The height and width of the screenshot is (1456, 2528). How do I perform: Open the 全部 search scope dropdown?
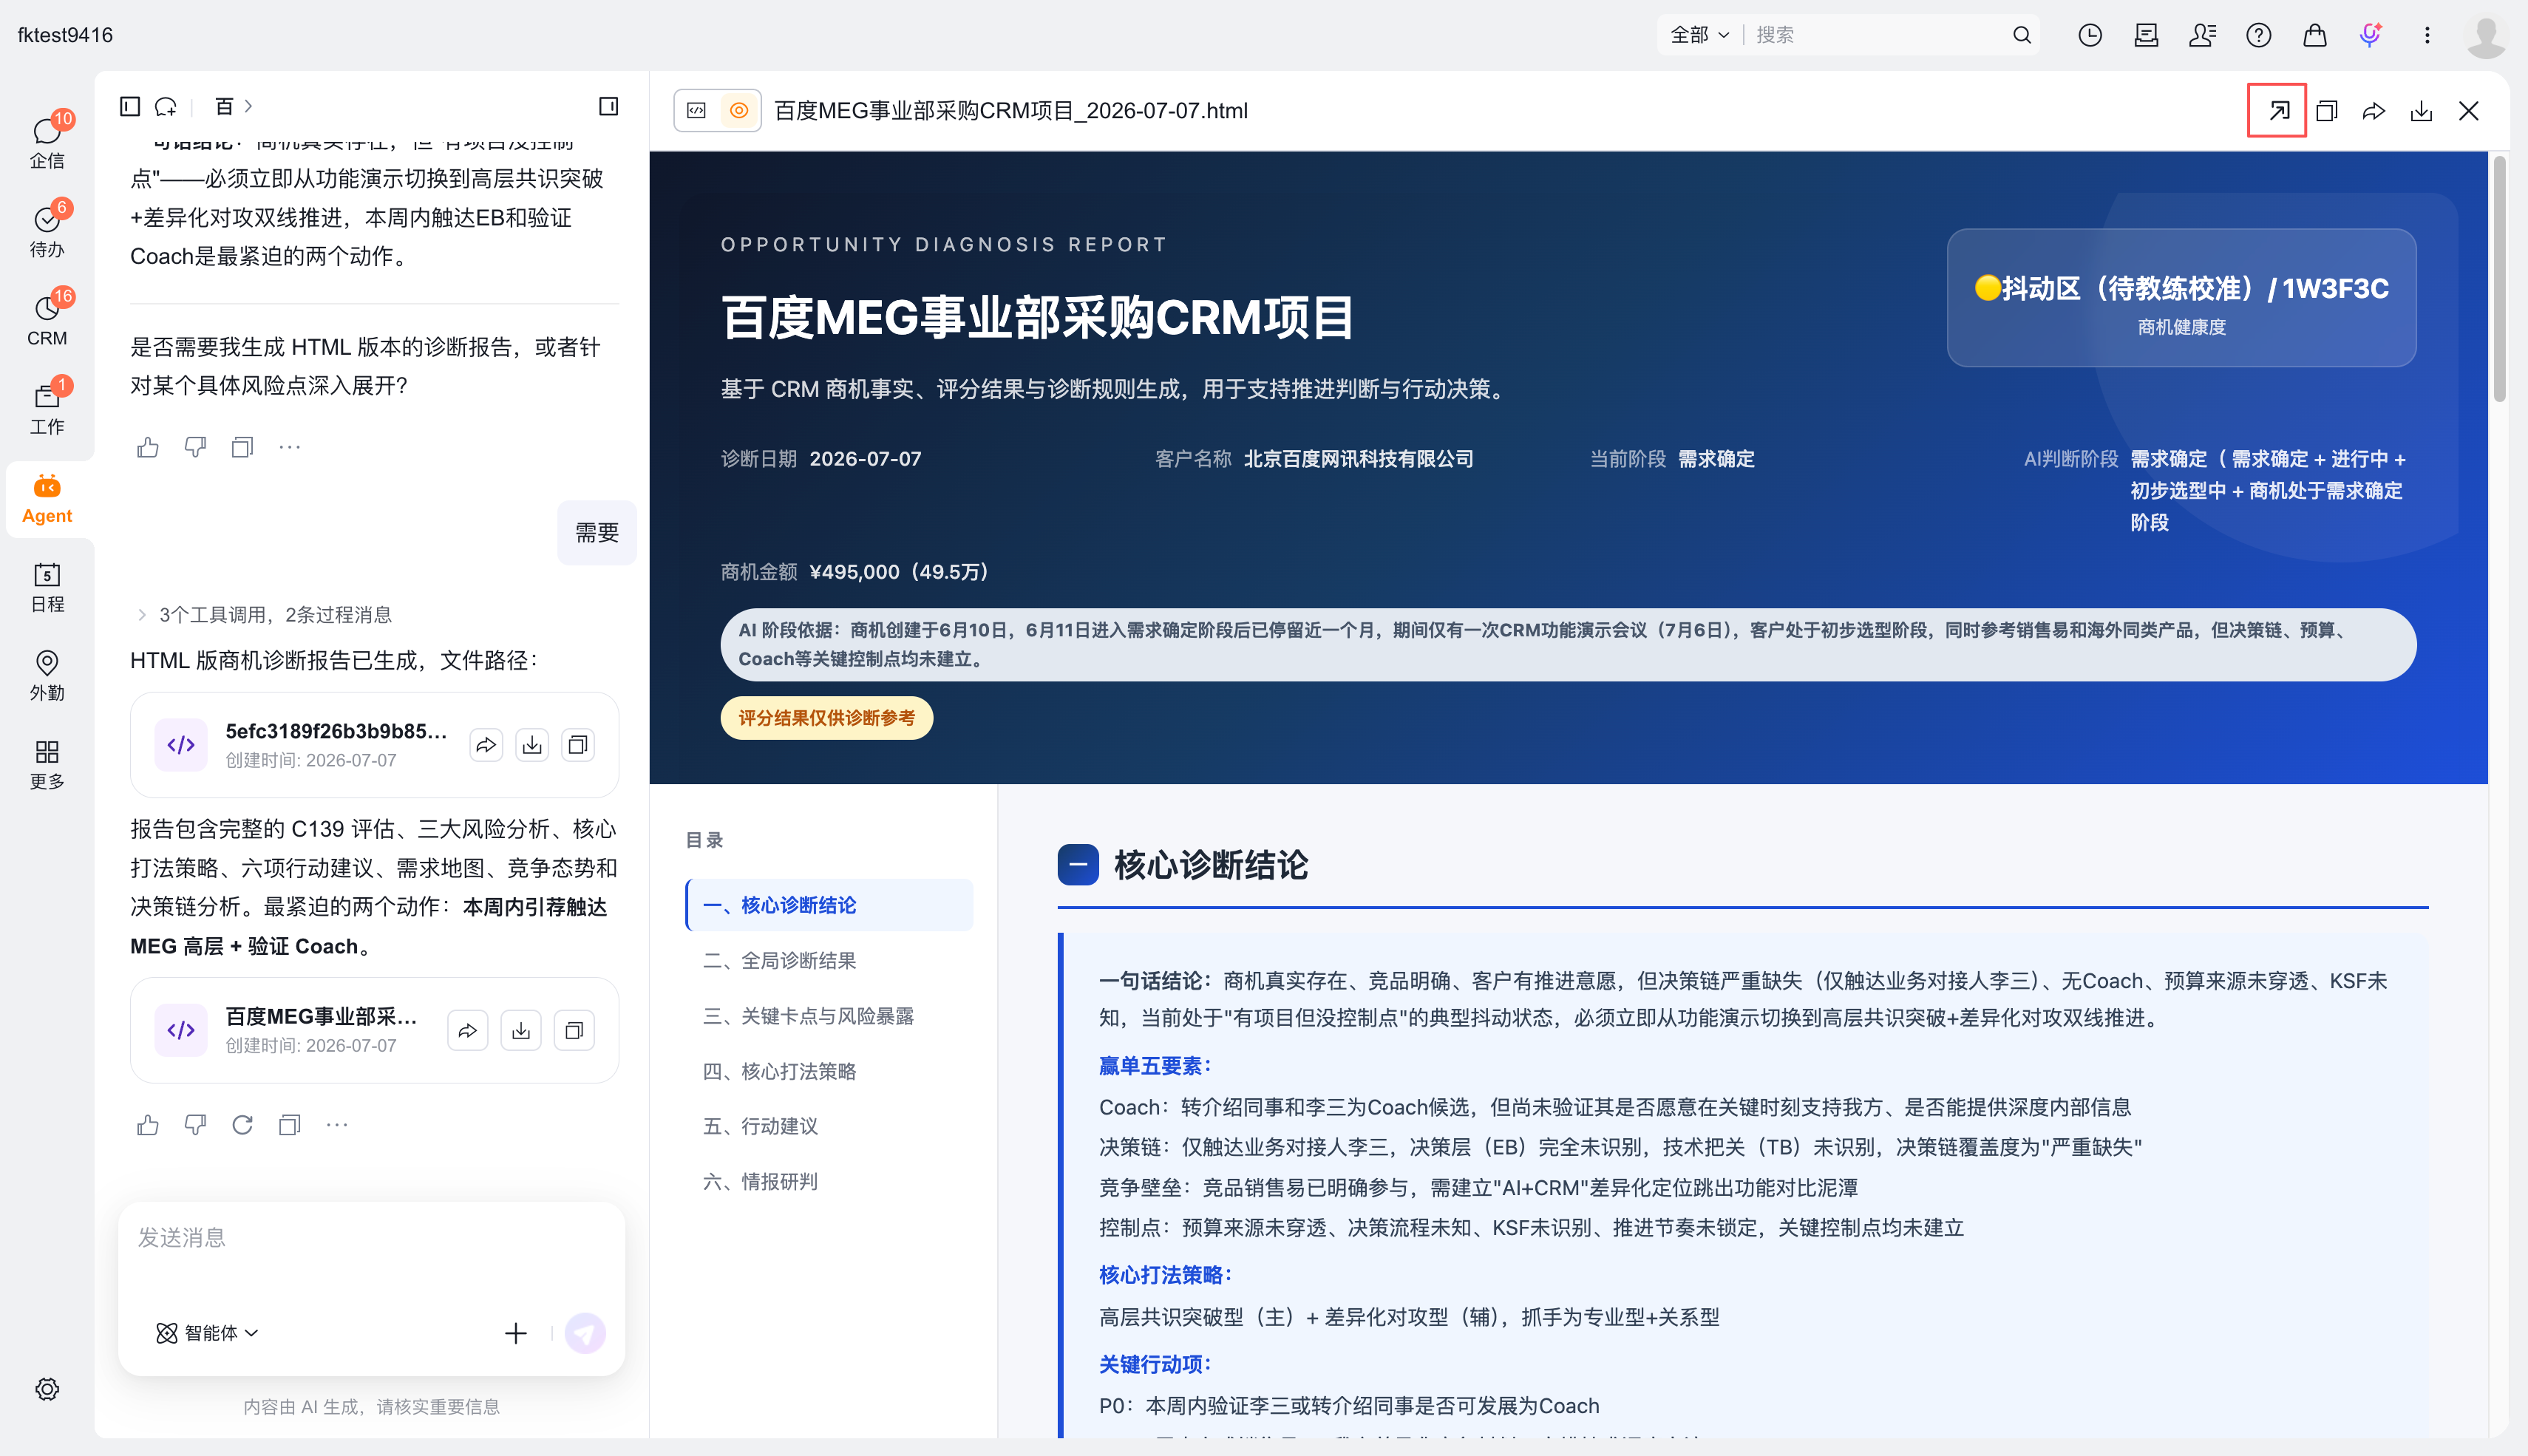pyautogui.click(x=1699, y=35)
